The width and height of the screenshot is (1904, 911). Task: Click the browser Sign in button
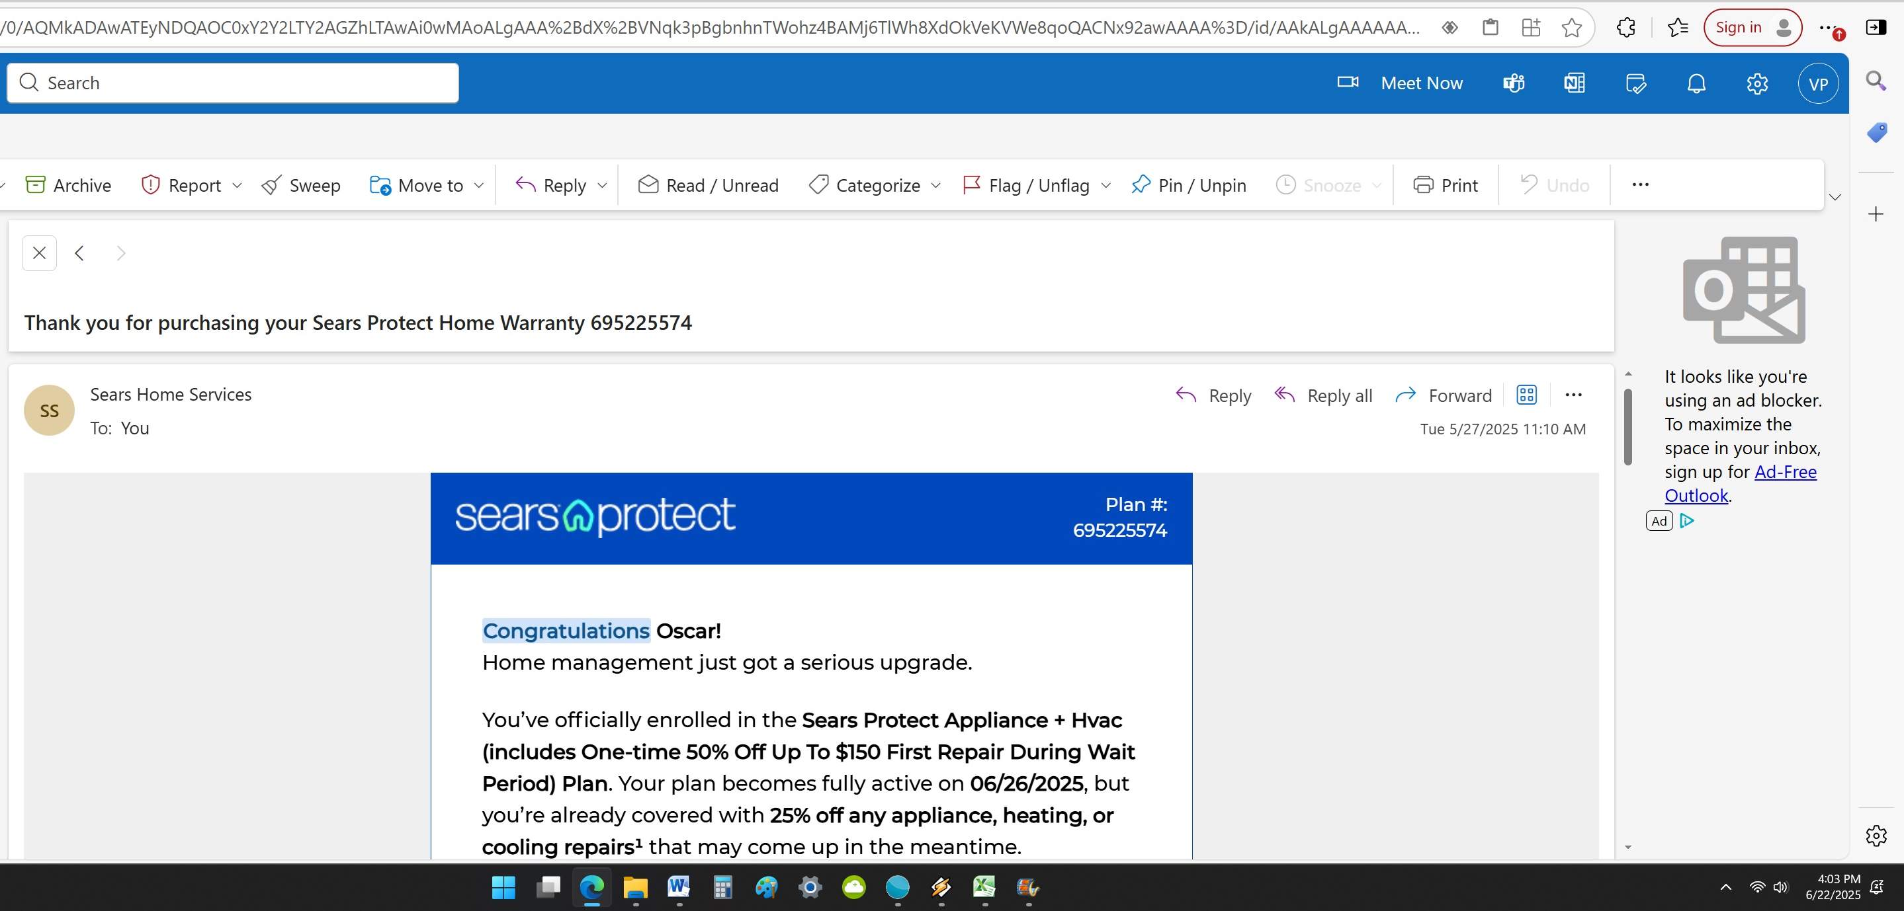click(1753, 27)
